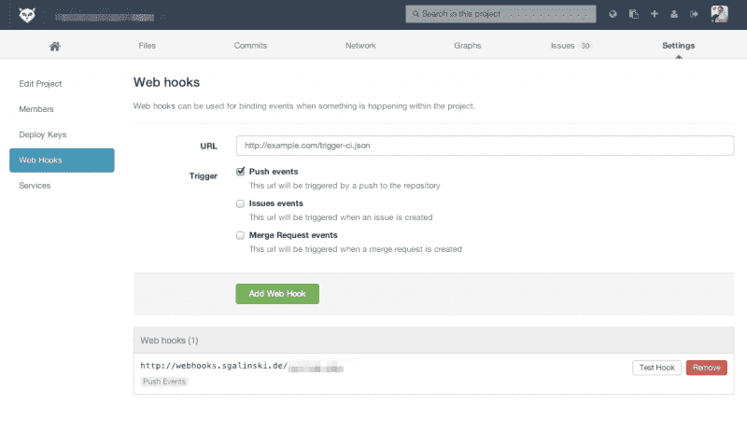Select the Settings tab
The height and width of the screenshot is (446, 747).
679,46
